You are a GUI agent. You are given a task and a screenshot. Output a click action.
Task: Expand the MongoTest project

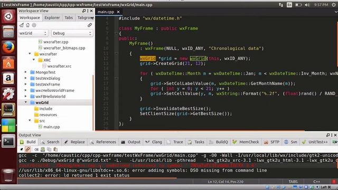[x=26, y=72]
